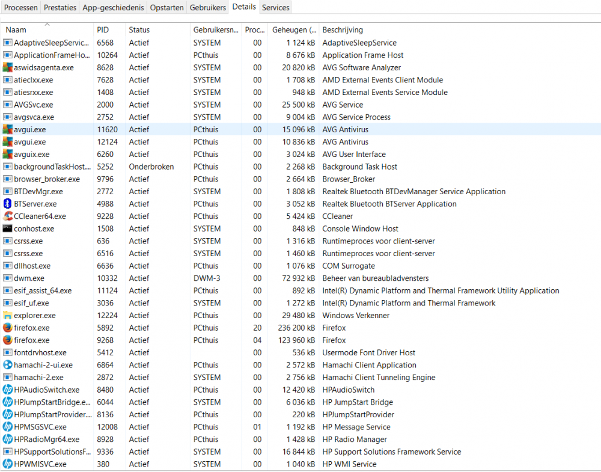
Task: Switch to the Processen tab
Action: point(22,8)
